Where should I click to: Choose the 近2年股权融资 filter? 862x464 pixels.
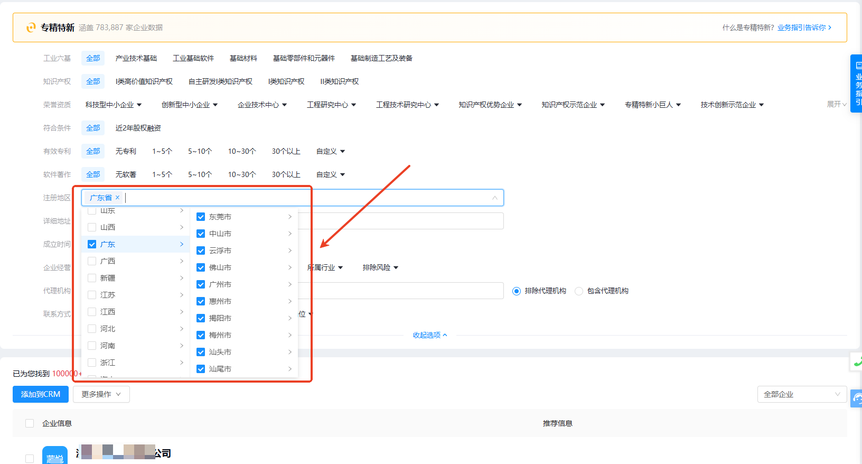click(138, 128)
